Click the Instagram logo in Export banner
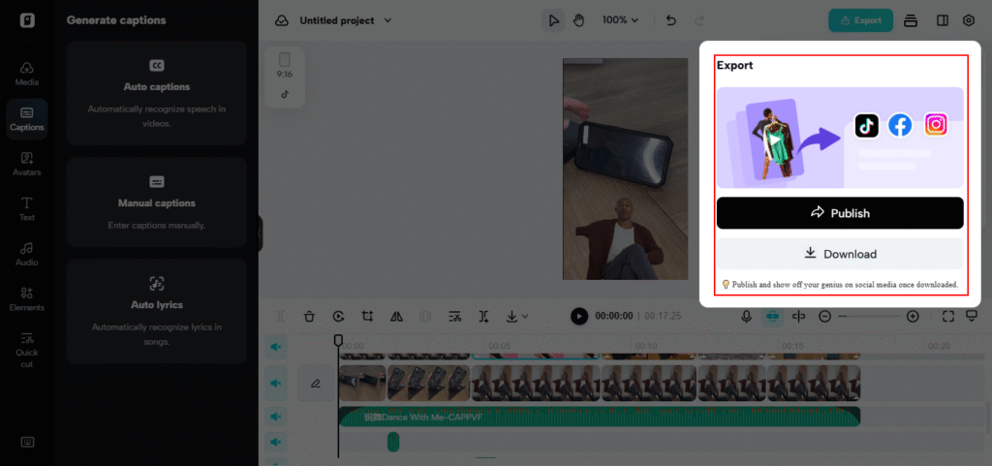992x466 pixels. click(x=936, y=125)
